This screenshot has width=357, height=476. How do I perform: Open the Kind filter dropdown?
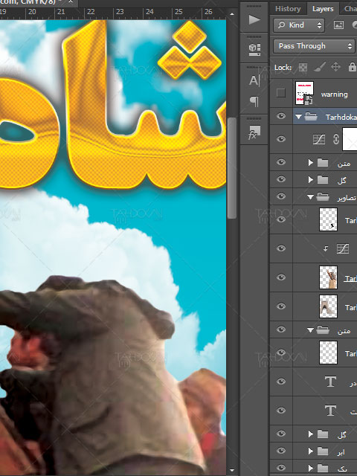(x=299, y=25)
